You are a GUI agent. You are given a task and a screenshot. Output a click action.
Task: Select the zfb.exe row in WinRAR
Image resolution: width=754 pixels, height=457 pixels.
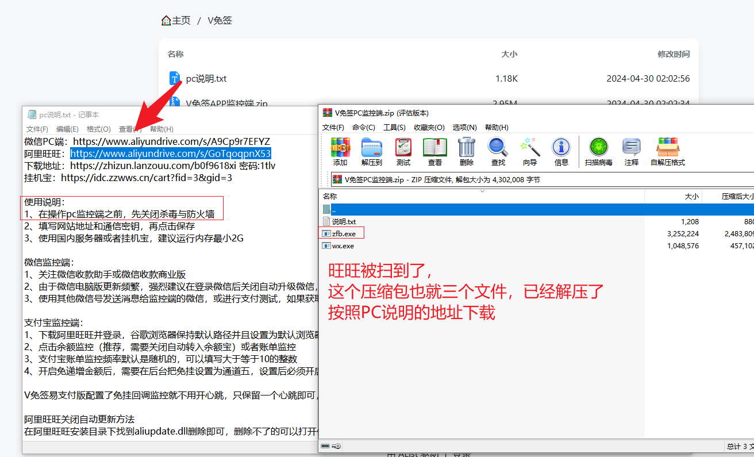[x=536, y=233]
